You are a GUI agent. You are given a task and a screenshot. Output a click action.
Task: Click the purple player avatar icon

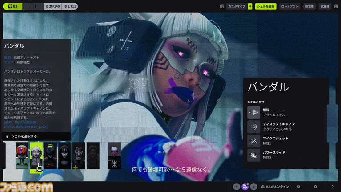pyautogui.click(x=245, y=187)
